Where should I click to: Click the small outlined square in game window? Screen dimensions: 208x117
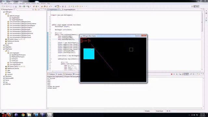[x=131, y=50]
